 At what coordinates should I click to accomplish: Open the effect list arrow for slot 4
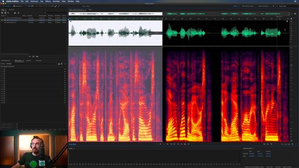(x=65, y=76)
